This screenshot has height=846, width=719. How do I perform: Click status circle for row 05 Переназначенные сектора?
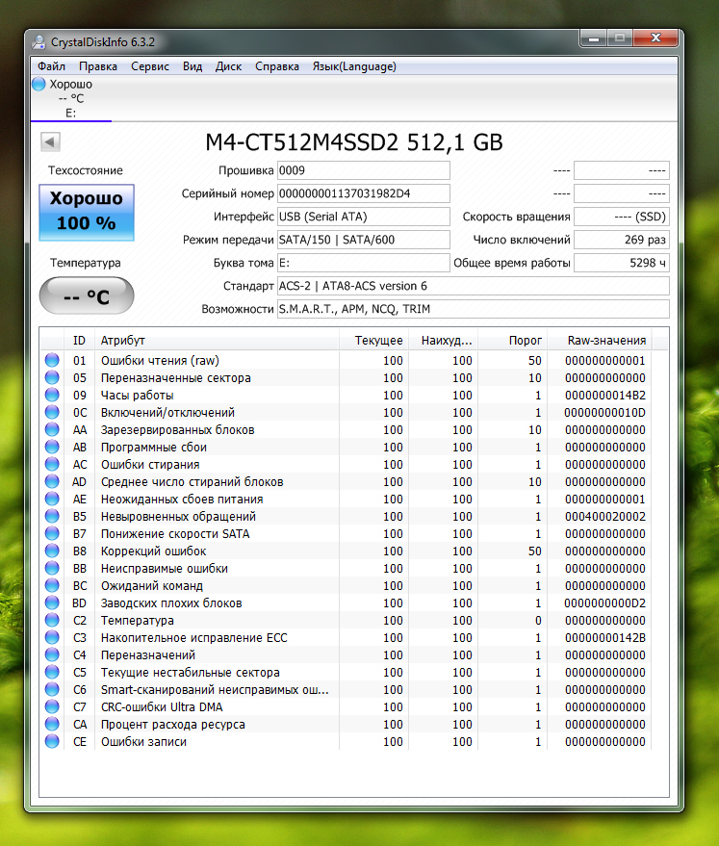click(52, 377)
